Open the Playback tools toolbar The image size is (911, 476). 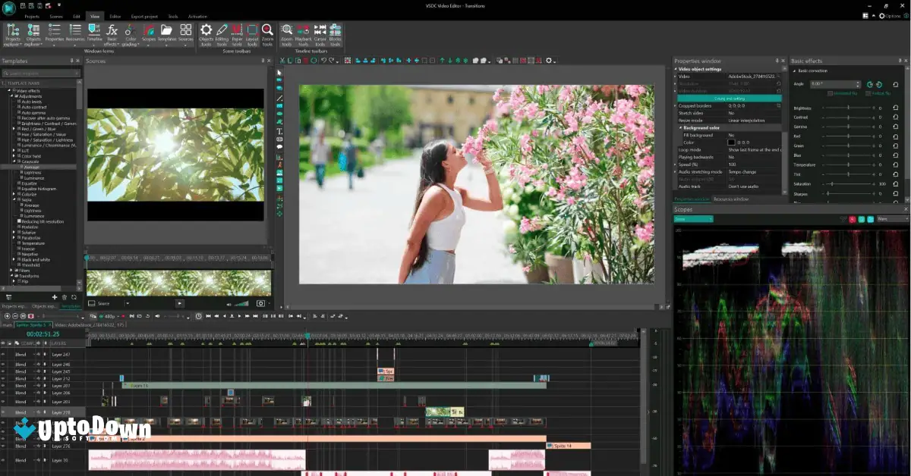304,34
